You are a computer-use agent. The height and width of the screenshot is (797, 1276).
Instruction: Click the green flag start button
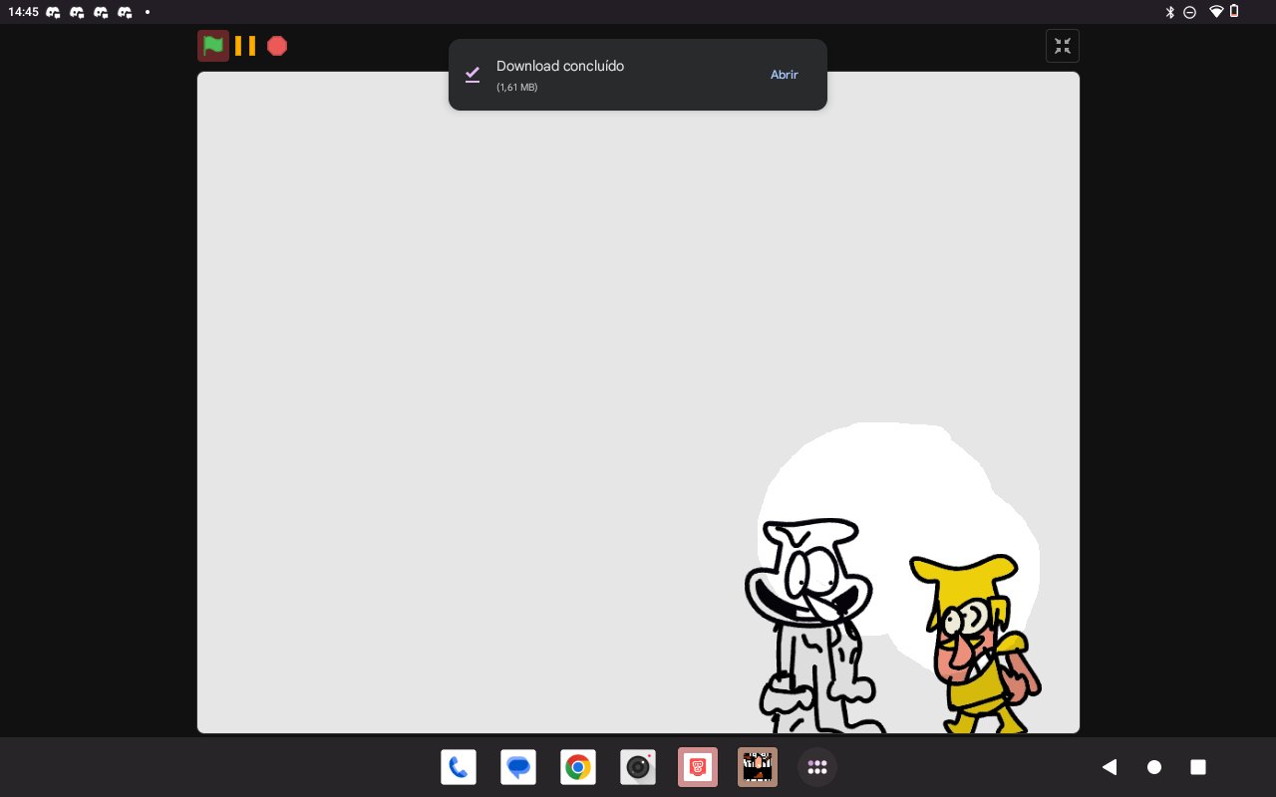tap(213, 46)
